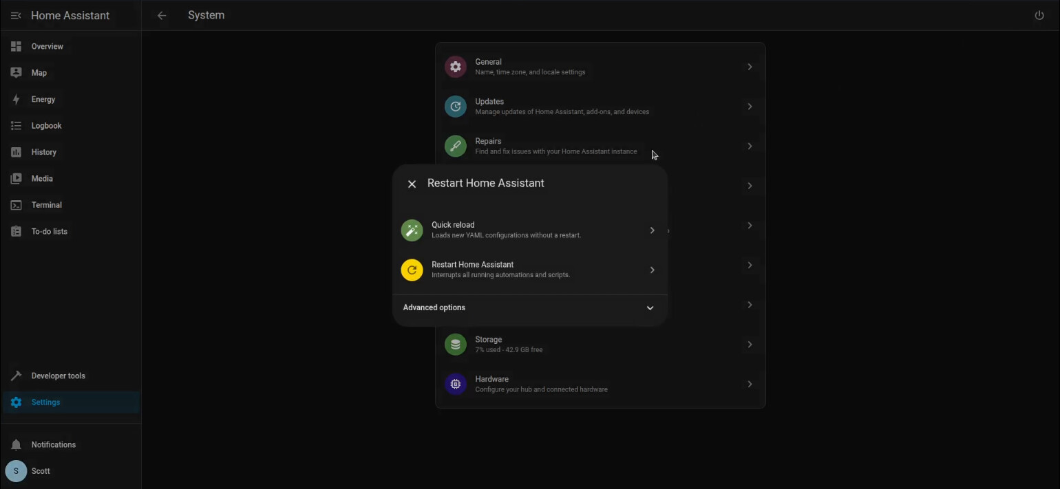The image size is (1060, 489).
Task: Click the chevron on General row
Action: [x=750, y=67]
